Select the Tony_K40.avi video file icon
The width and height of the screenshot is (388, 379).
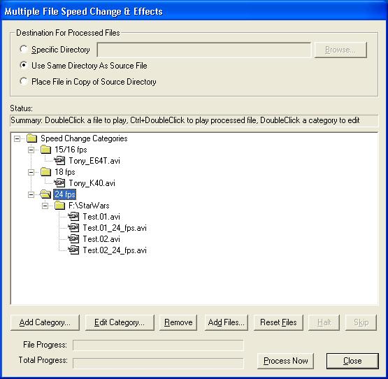pyautogui.click(x=59, y=183)
